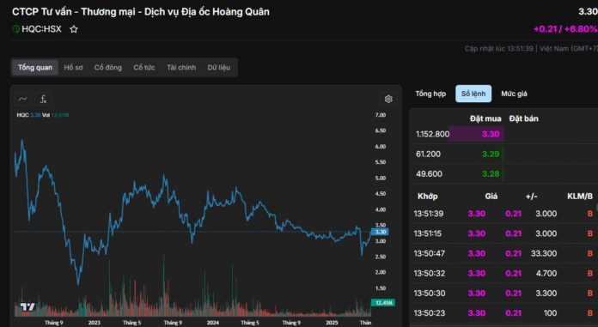Click the TradingView logo on chart
Screen dimensions: 598x327
[x=27, y=306]
